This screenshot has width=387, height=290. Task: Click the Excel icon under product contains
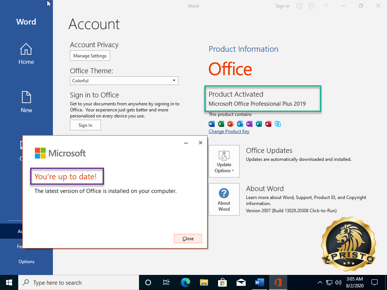[221, 124]
